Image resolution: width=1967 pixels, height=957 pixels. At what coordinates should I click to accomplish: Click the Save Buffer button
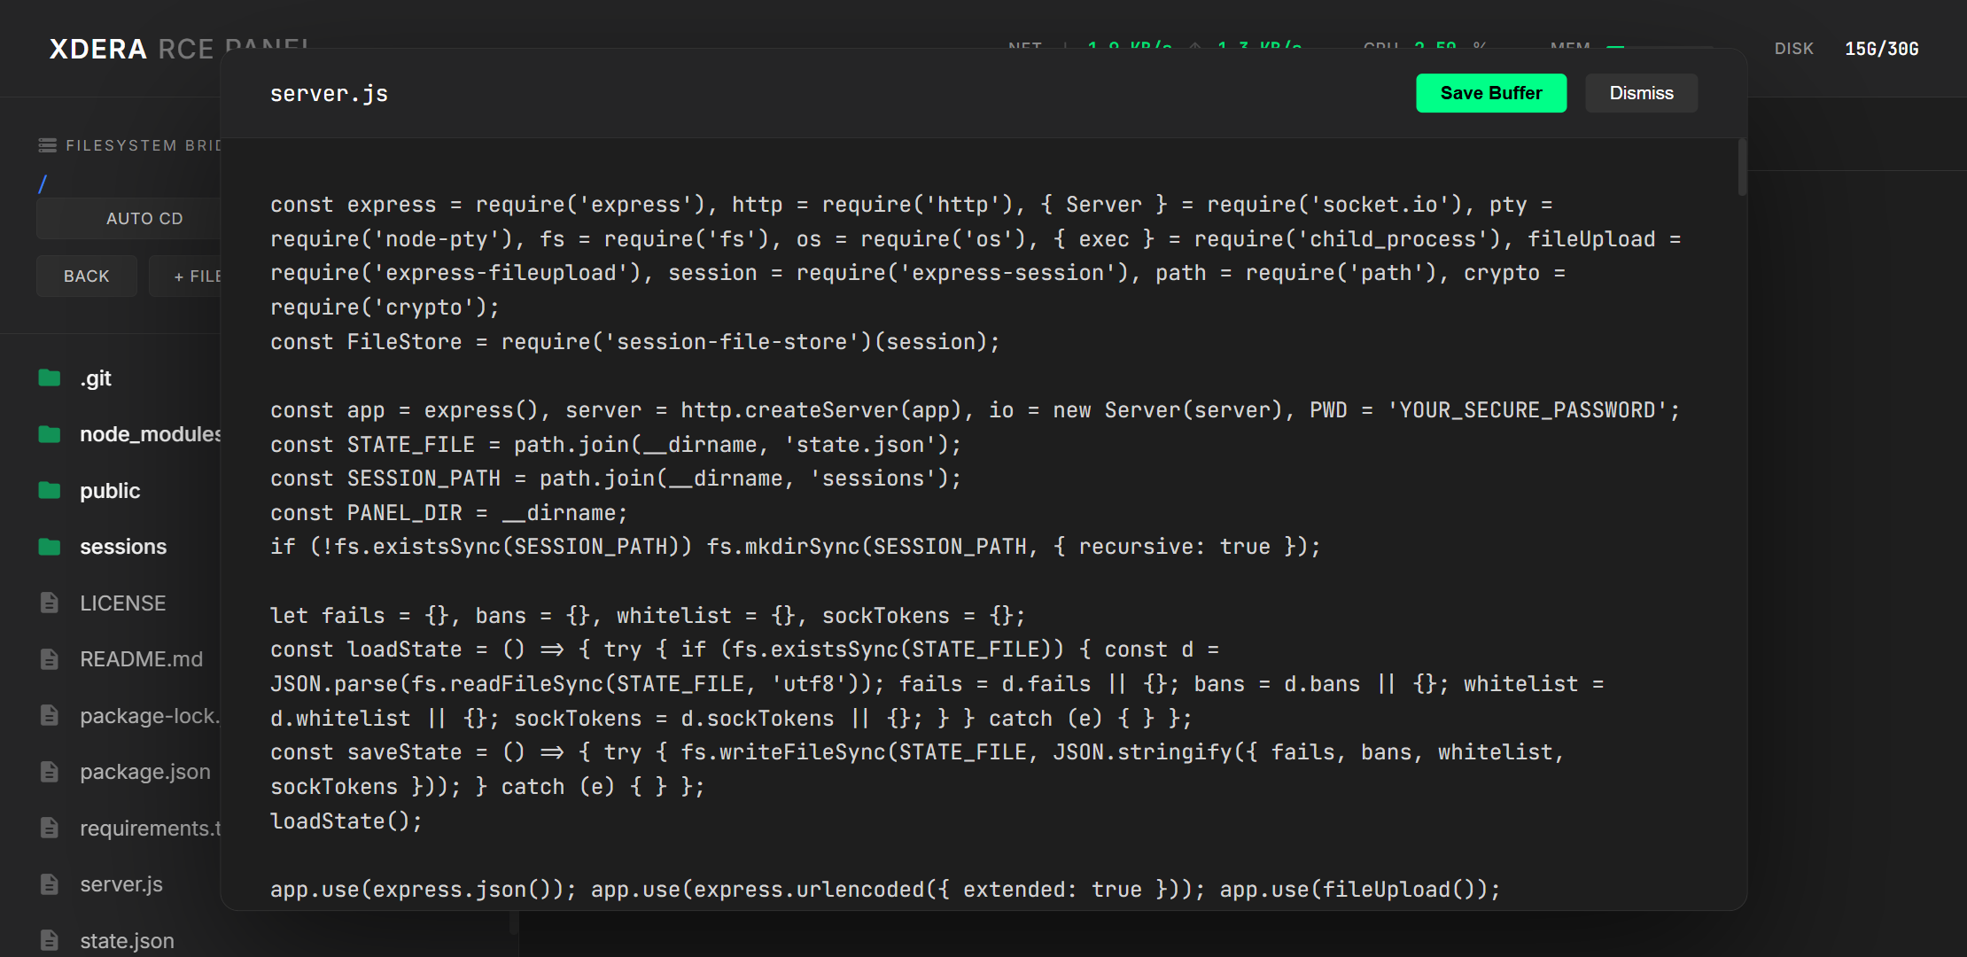coord(1491,93)
